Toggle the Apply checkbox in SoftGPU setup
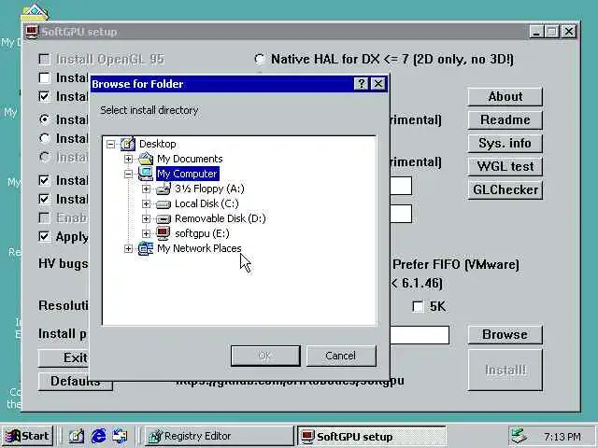598x448 pixels. pyautogui.click(x=44, y=236)
